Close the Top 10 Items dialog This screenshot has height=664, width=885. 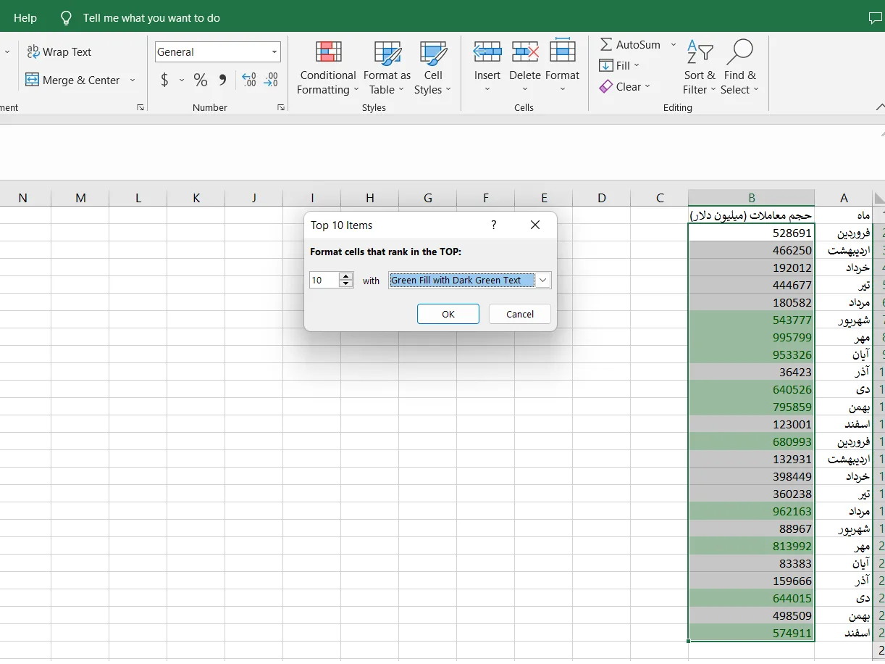point(535,225)
